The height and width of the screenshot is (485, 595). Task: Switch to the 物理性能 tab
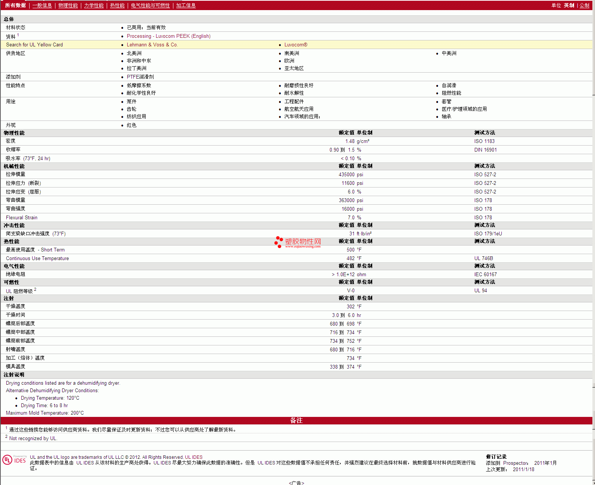tap(68, 5)
